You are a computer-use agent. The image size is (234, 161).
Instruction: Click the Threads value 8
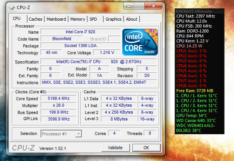150,133
